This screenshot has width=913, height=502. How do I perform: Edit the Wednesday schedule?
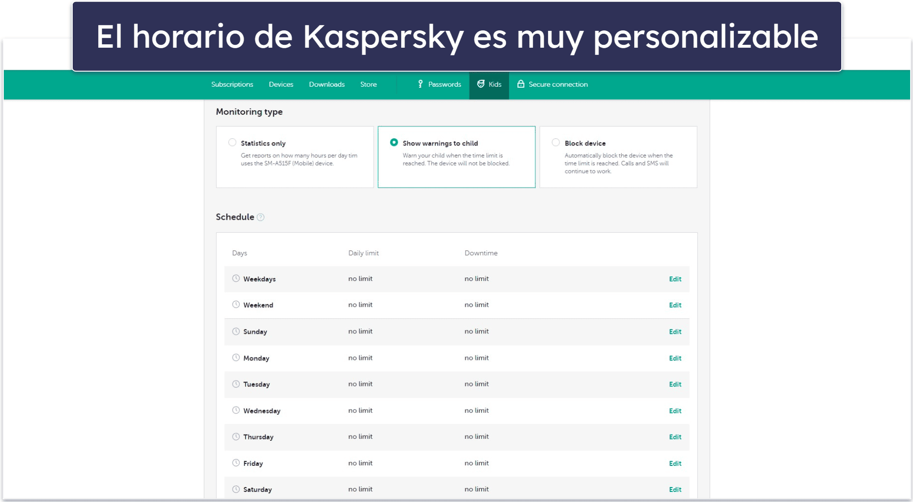pos(675,410)
